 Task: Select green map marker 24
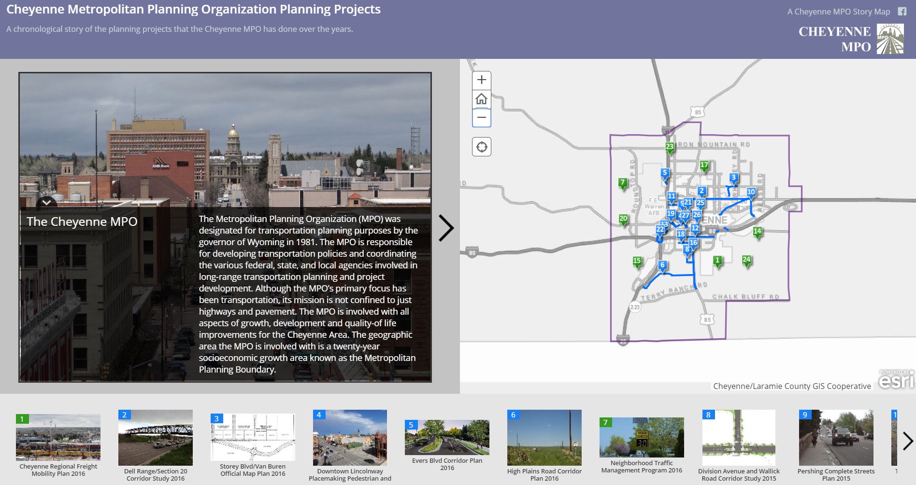746,260
